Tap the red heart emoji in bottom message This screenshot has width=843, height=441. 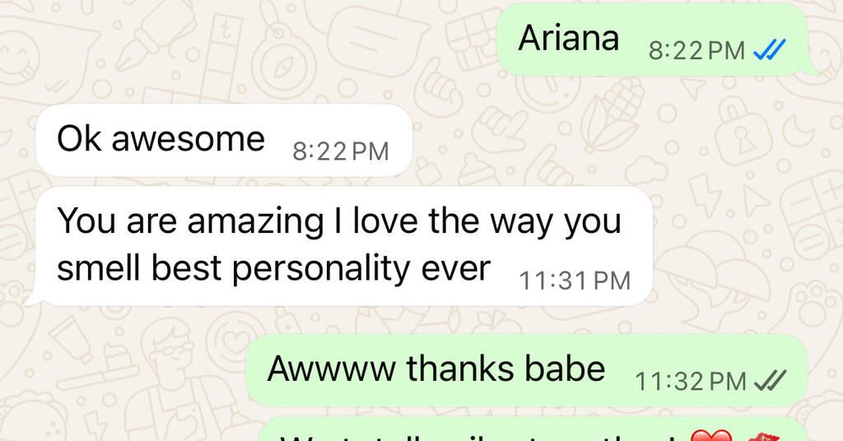(x=711, y=435)
